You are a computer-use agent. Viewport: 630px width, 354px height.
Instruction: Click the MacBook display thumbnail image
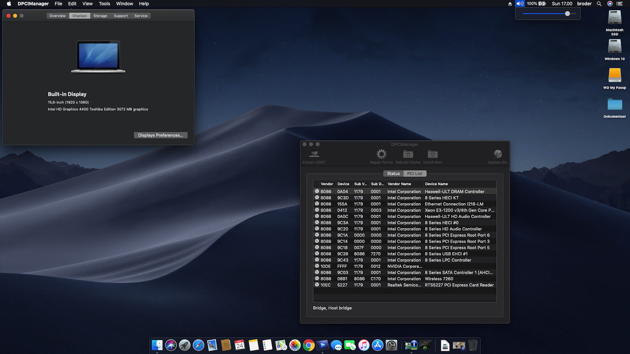98,57
